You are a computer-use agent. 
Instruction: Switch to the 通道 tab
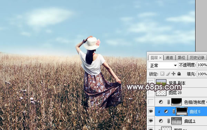click(x=169, y=58)
